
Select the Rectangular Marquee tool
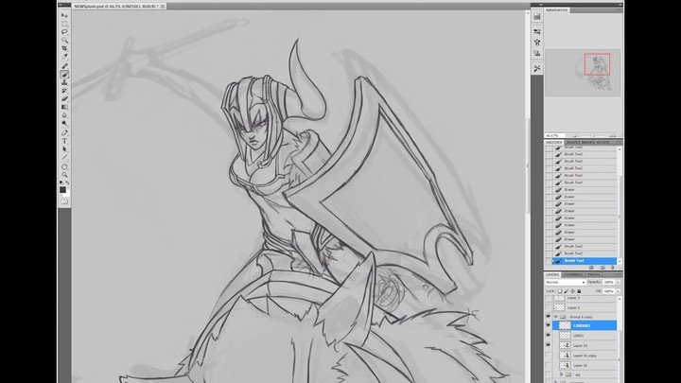tap(64, 24)
